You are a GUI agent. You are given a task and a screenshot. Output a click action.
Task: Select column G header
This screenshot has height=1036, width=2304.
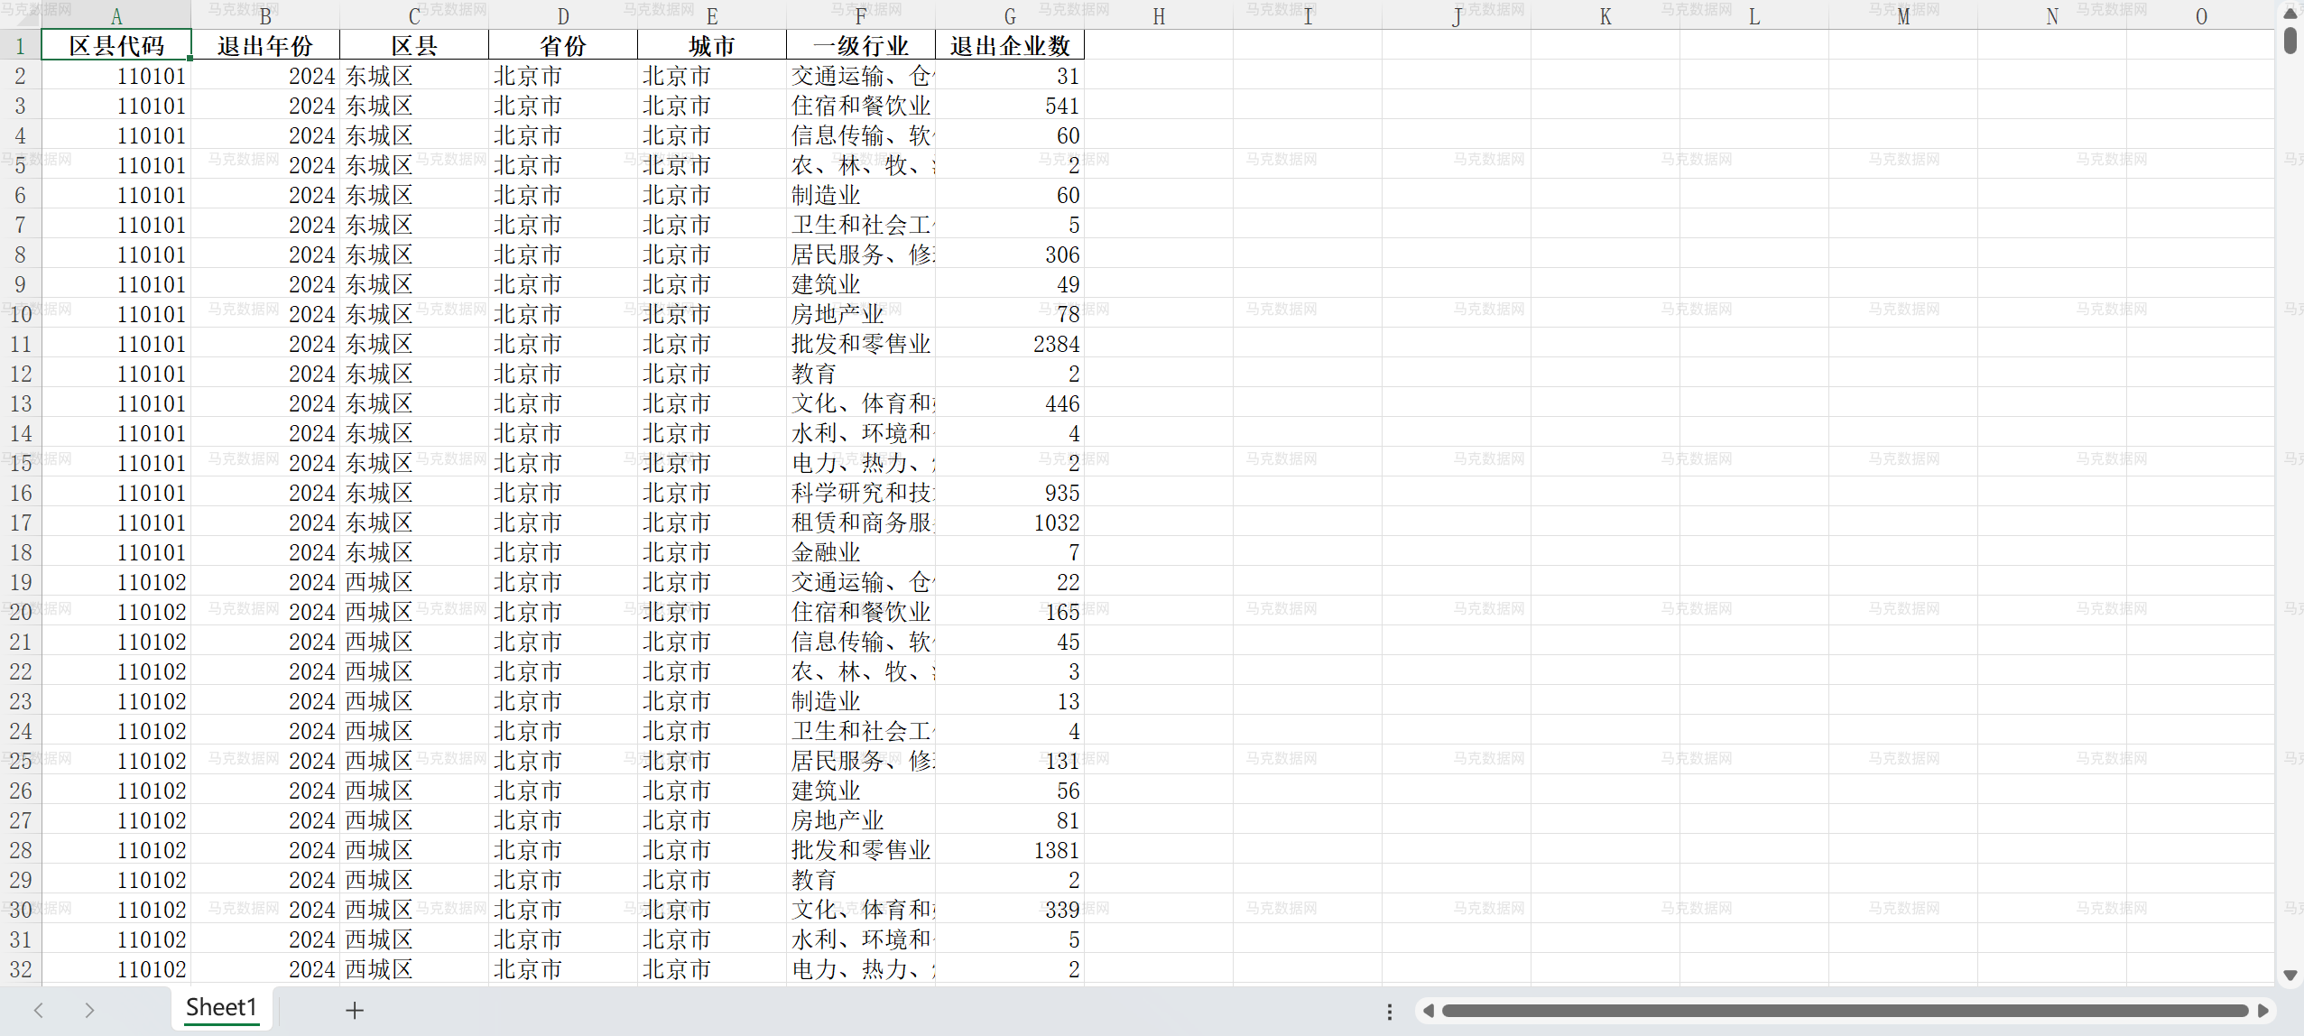point(1010,14)
